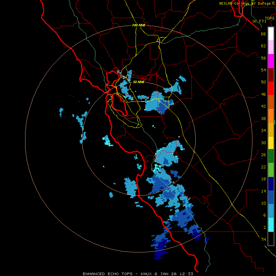Click the white color swatch above the 66 mark

tap(271, 34)
